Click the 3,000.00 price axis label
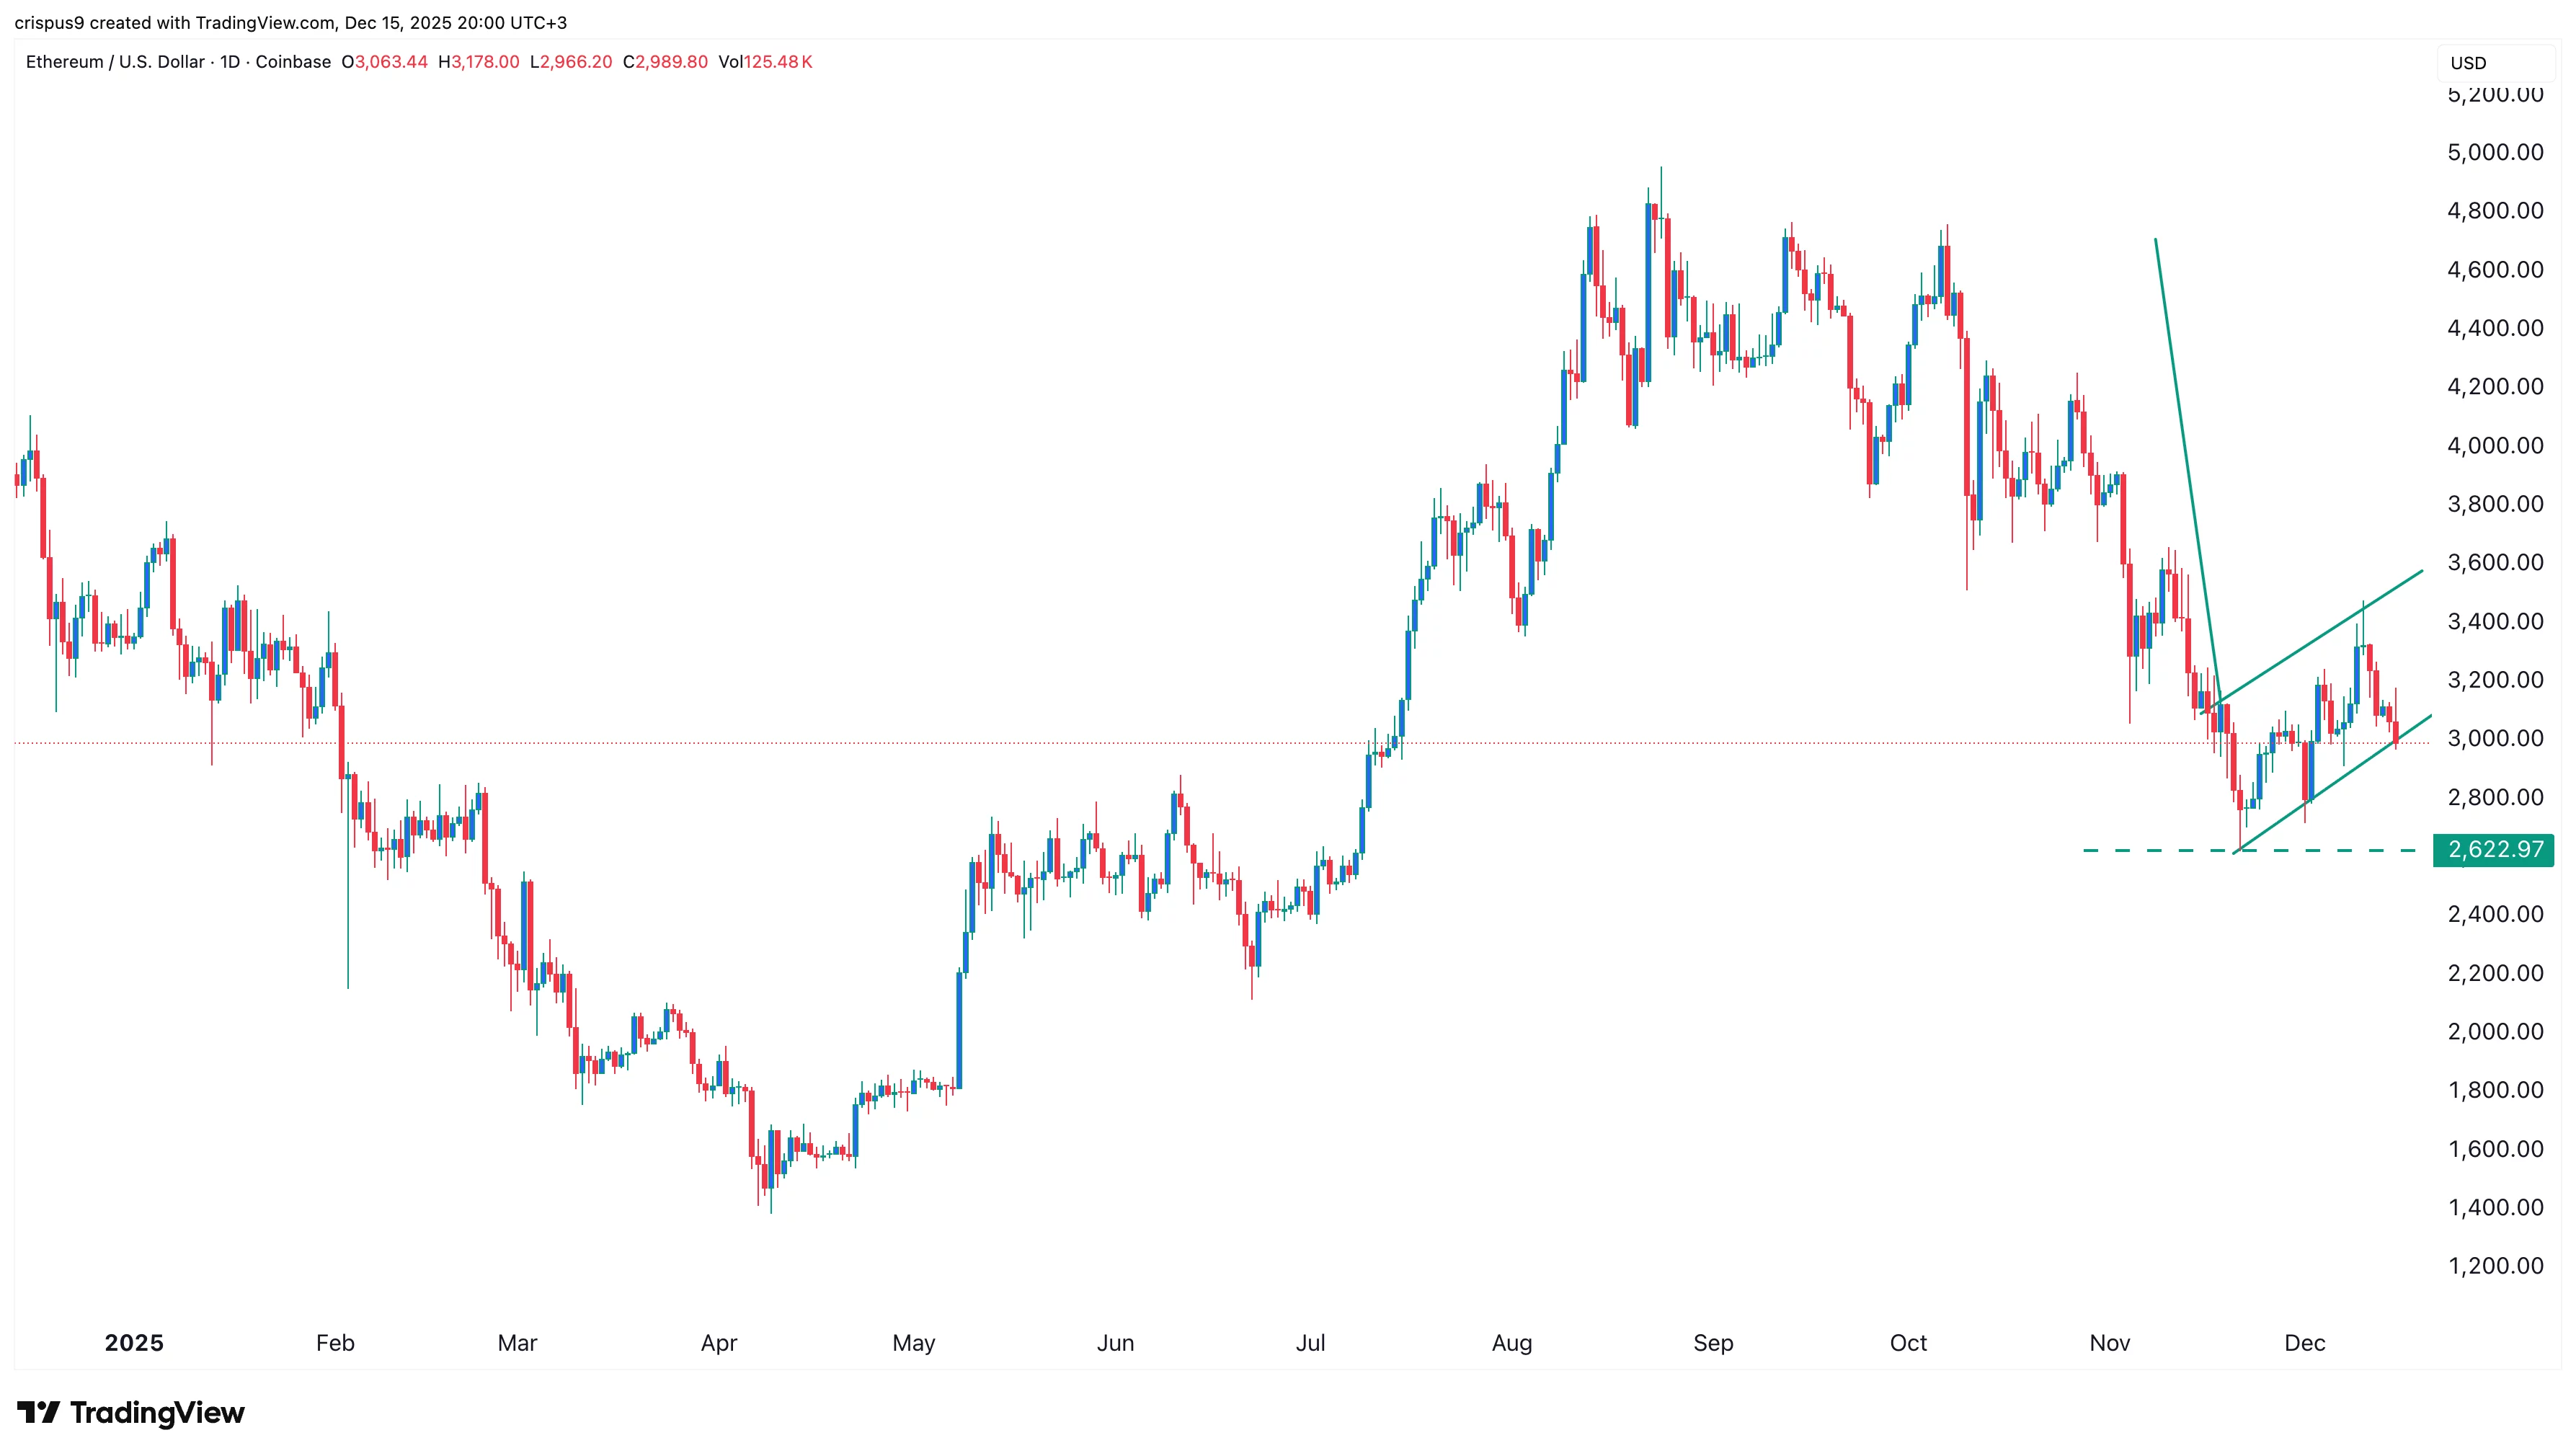 (2495, 739)
